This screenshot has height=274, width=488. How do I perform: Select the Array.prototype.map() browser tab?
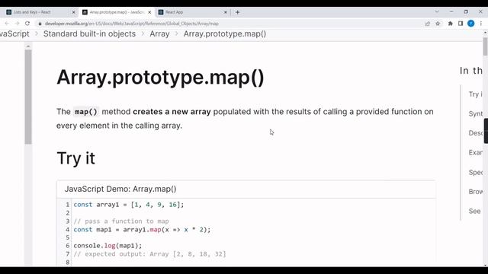click(x=116, y=12)
